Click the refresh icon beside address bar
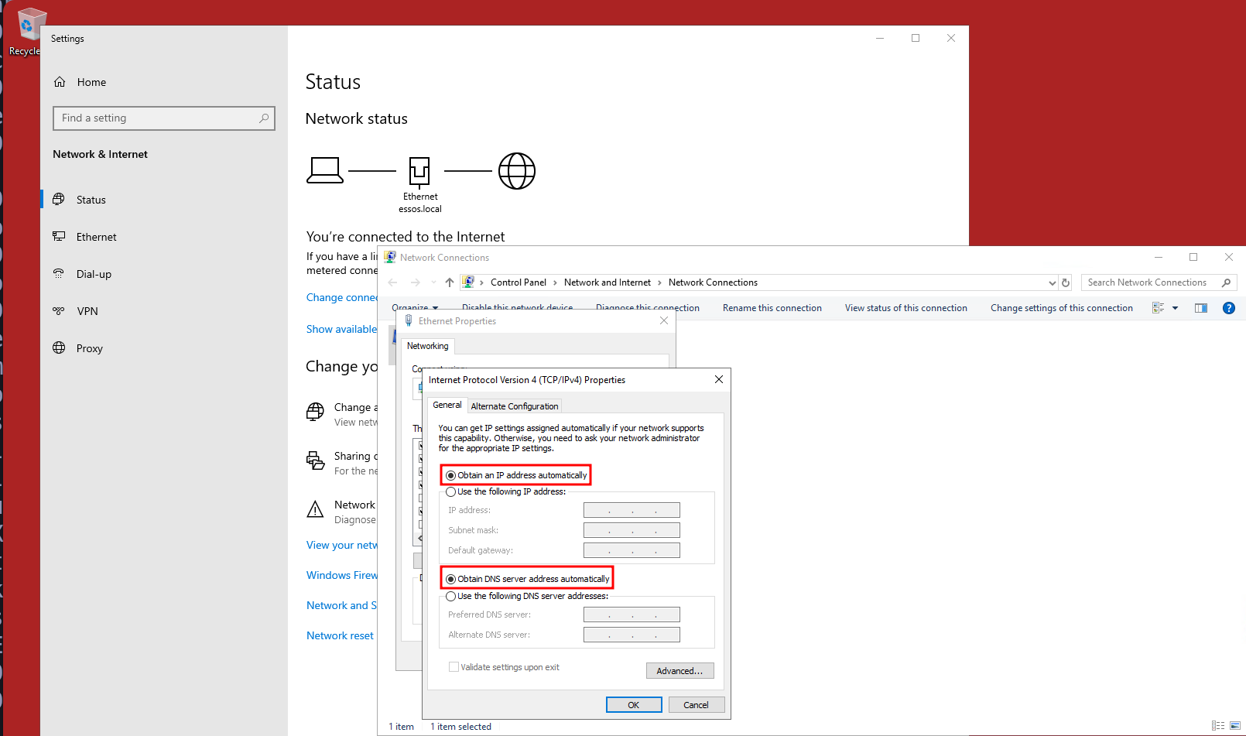 click(1066, 283)
